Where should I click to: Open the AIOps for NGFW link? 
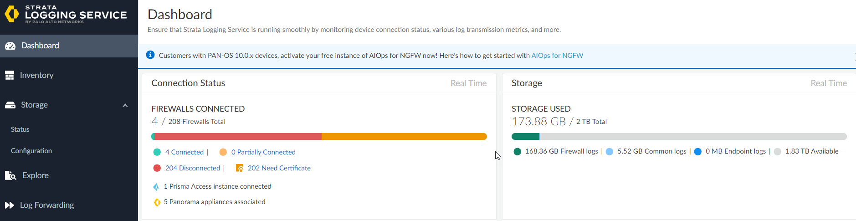point(557,56)
